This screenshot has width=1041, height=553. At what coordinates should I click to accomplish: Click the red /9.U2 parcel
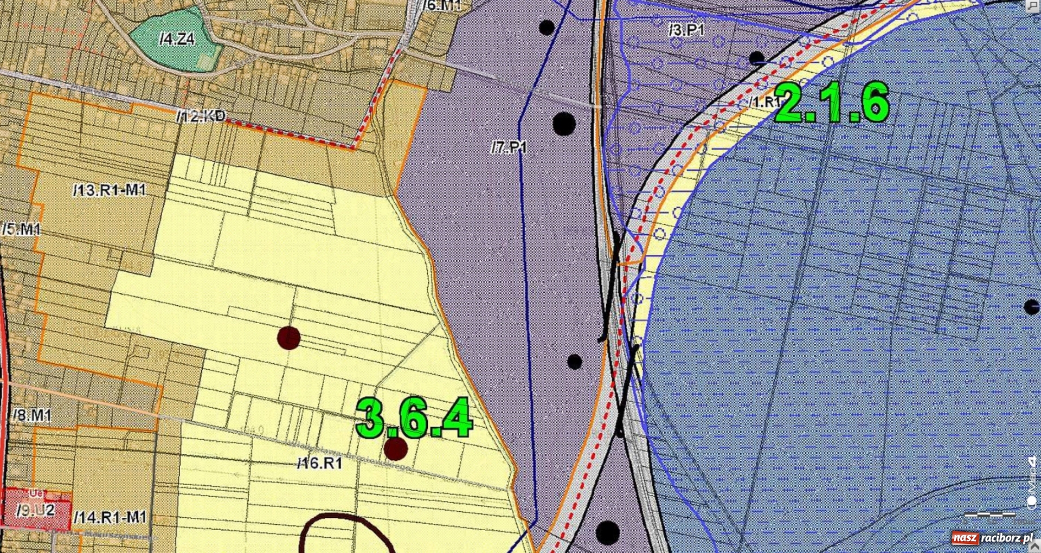36,510
